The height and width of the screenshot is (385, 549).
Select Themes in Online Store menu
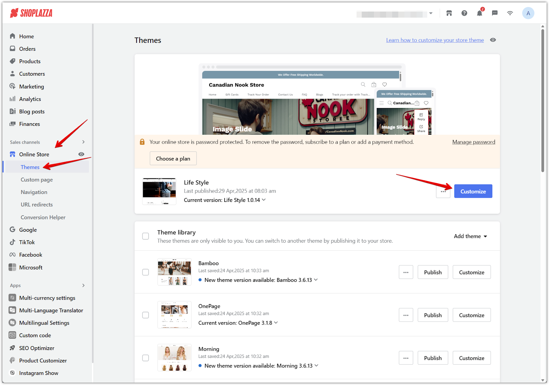30,167
